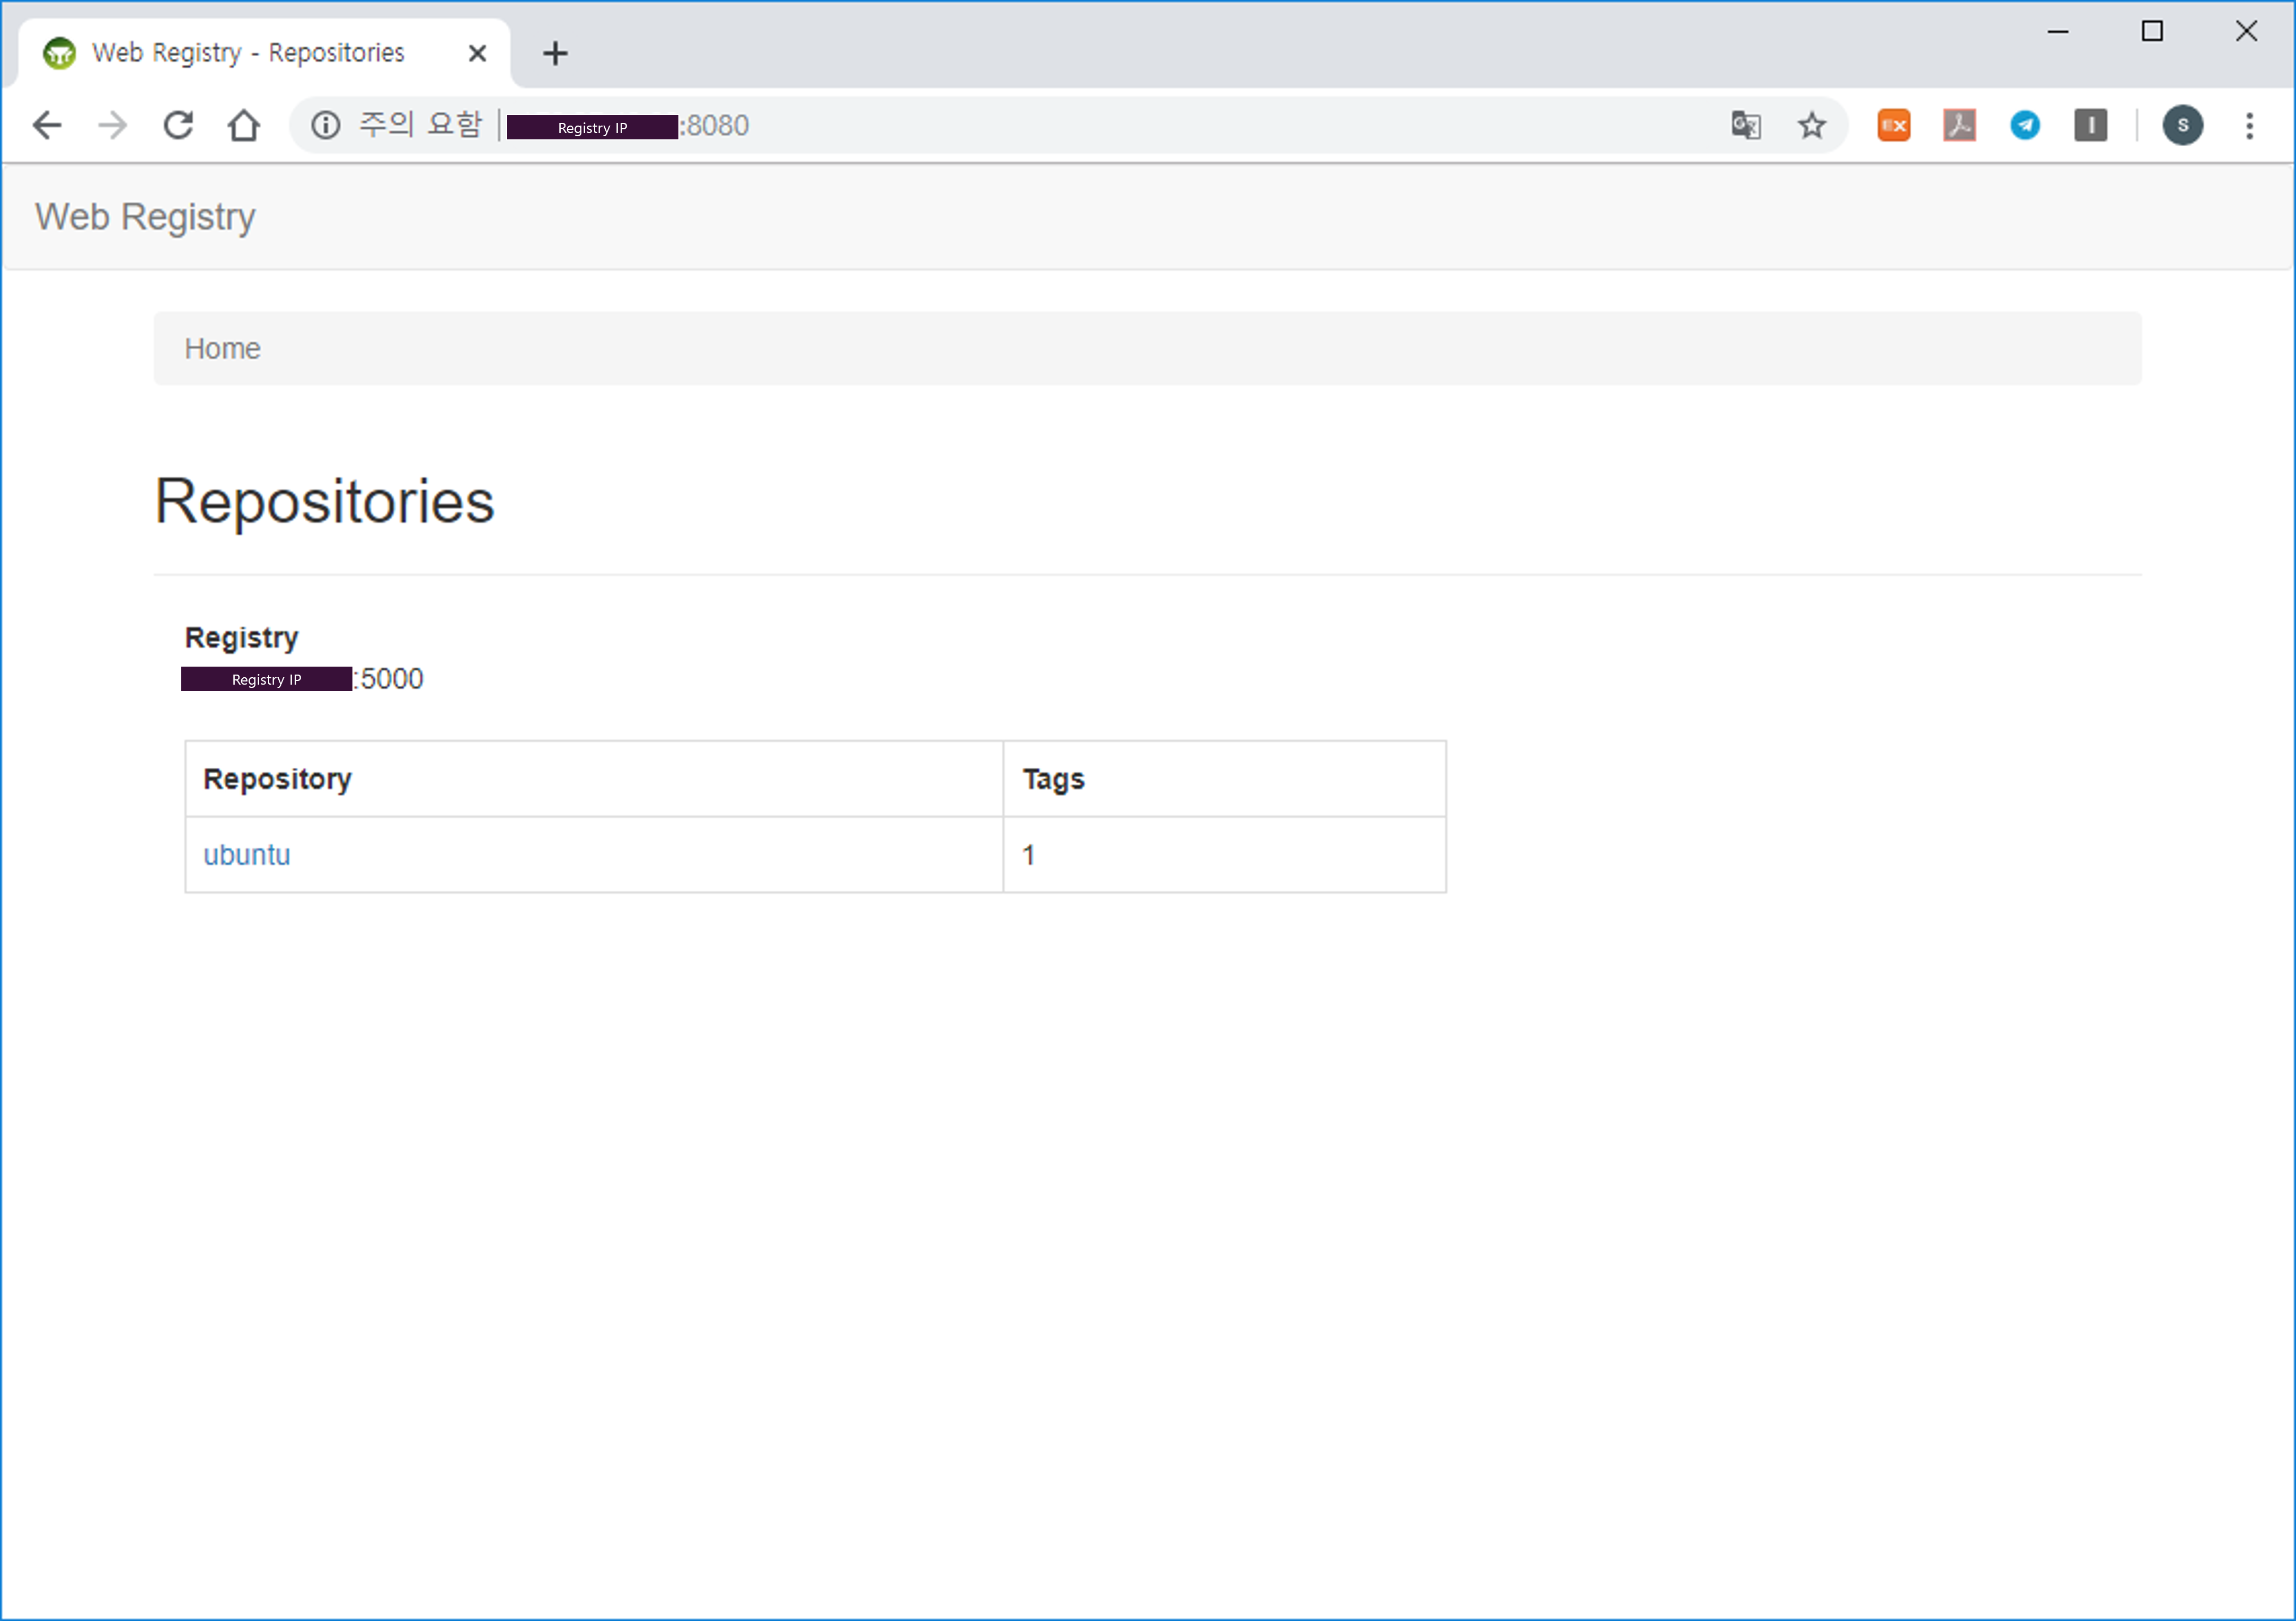Bookmark this page with star icon
This screenshot has width=2296, height=1621.
1811,125
